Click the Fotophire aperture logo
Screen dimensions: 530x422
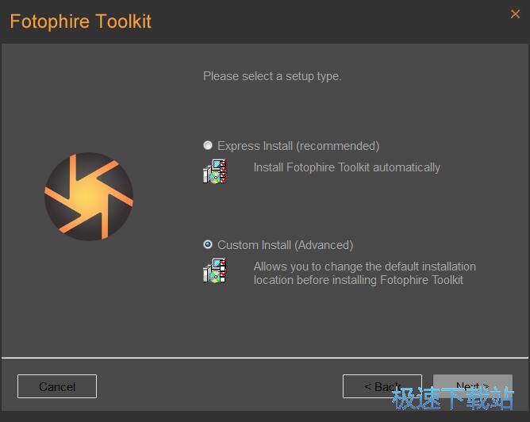click(x=89, y=196)
